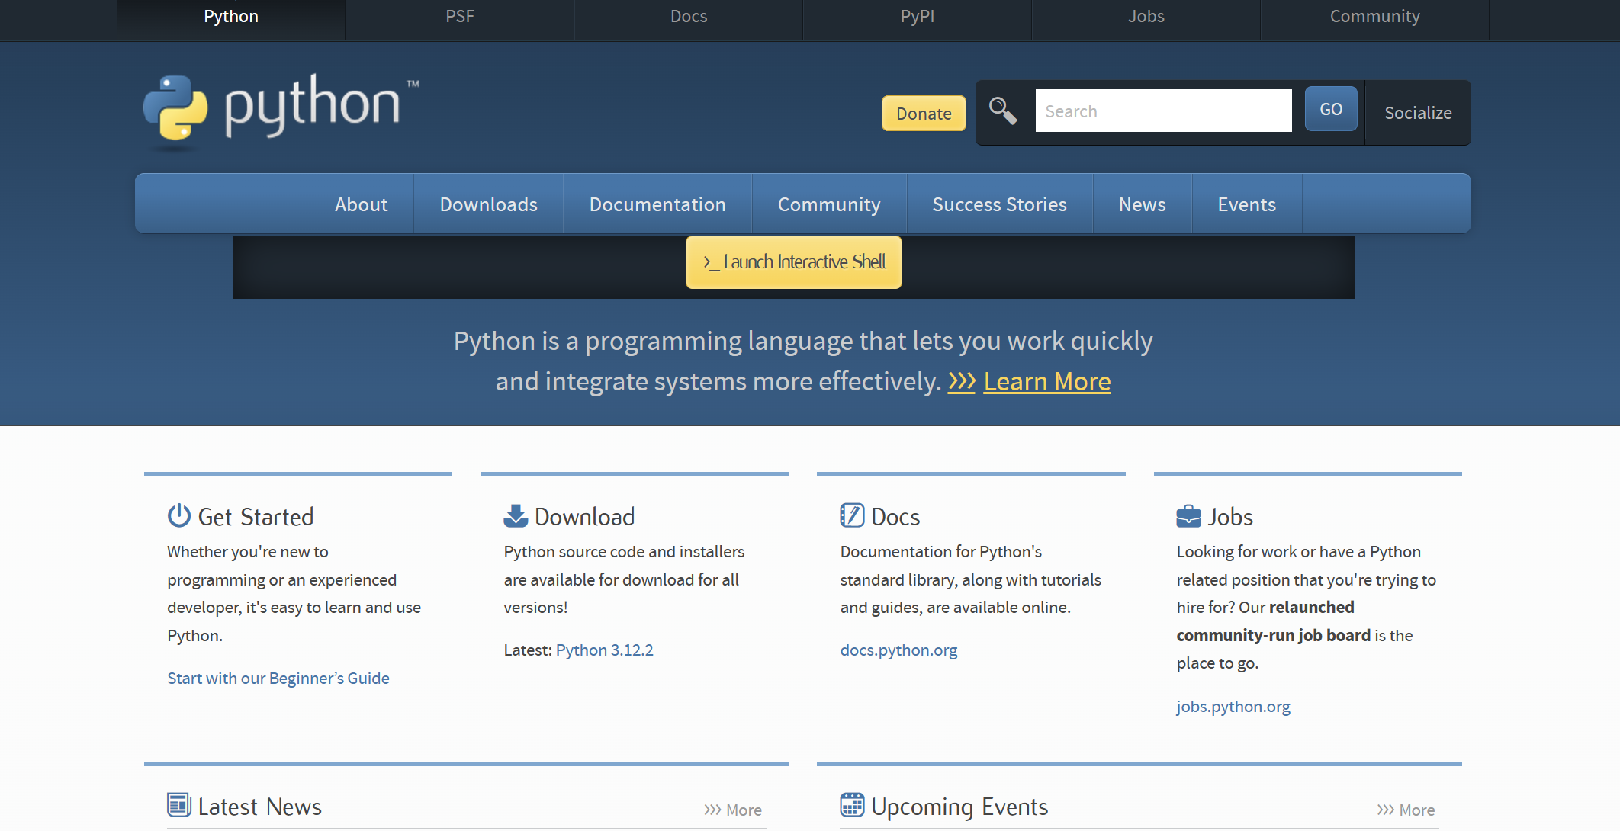Click the Upcoming Events heading
1620x831 pixels.
pos(959,807)
